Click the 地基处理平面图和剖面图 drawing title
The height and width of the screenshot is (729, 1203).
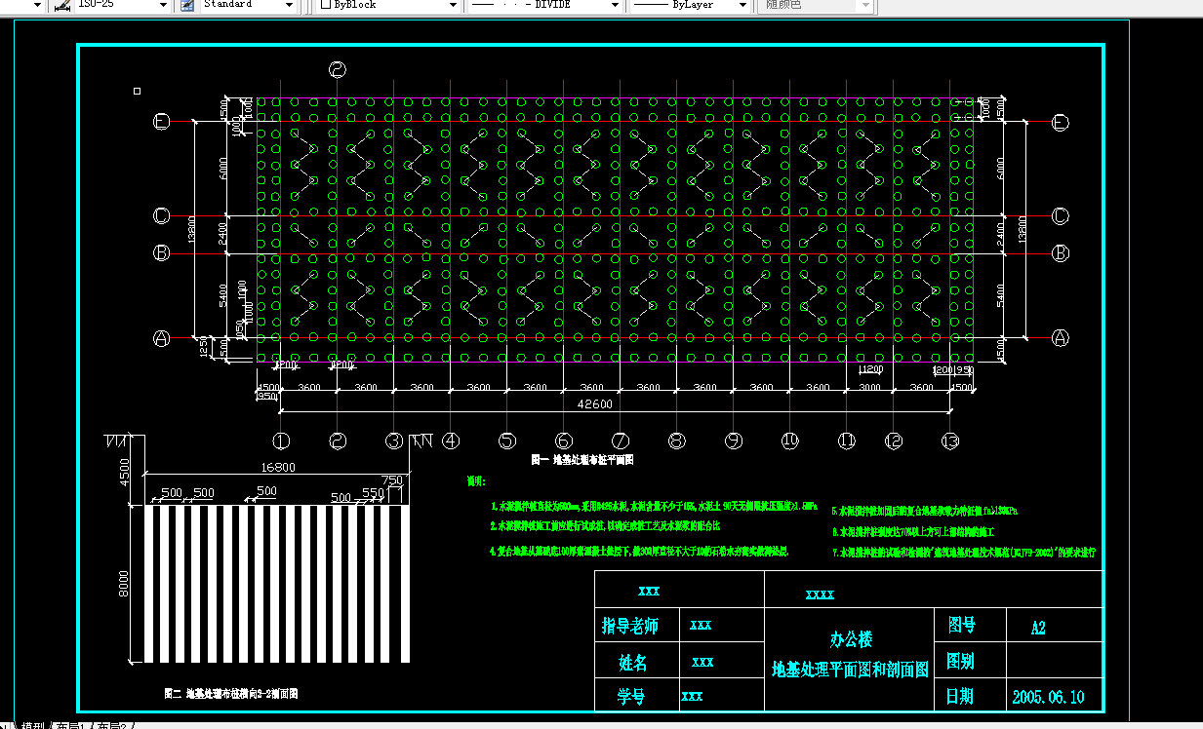(851, 671)
